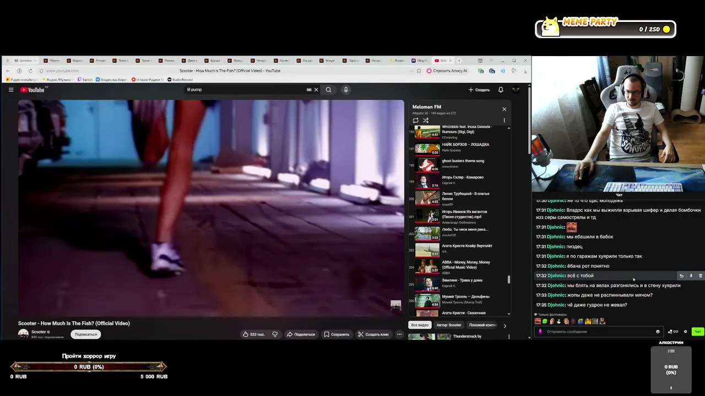This screenshot has height=396, width=705.
Task: Subscribe via the Подписаться button
Action: click(85, 334)
